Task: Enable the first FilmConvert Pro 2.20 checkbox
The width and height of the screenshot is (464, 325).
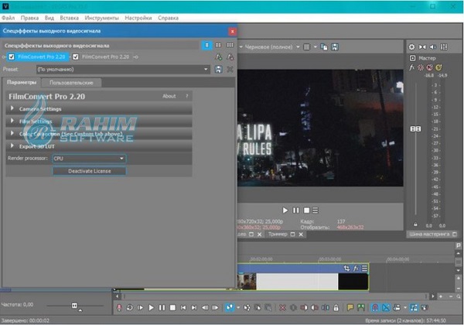Action: click(x=12, y=56)
